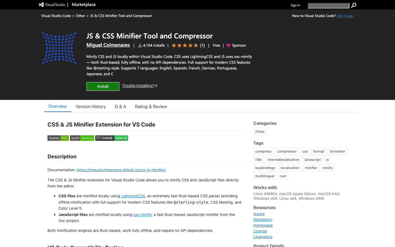Click the compress tag
This screenshot has height=247, width=395.
(263, 151)
